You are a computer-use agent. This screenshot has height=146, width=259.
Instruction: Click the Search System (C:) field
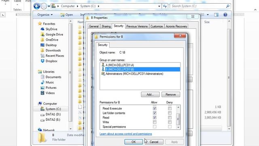tap(200, 6)
